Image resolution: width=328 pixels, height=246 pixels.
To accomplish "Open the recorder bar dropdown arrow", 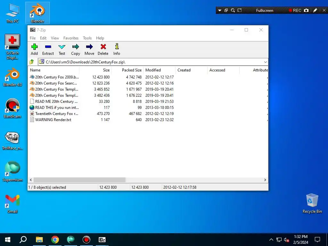I will click(x=220, y=11).
